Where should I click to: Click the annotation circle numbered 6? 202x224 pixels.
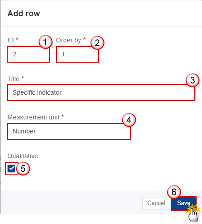click(174, 192)
